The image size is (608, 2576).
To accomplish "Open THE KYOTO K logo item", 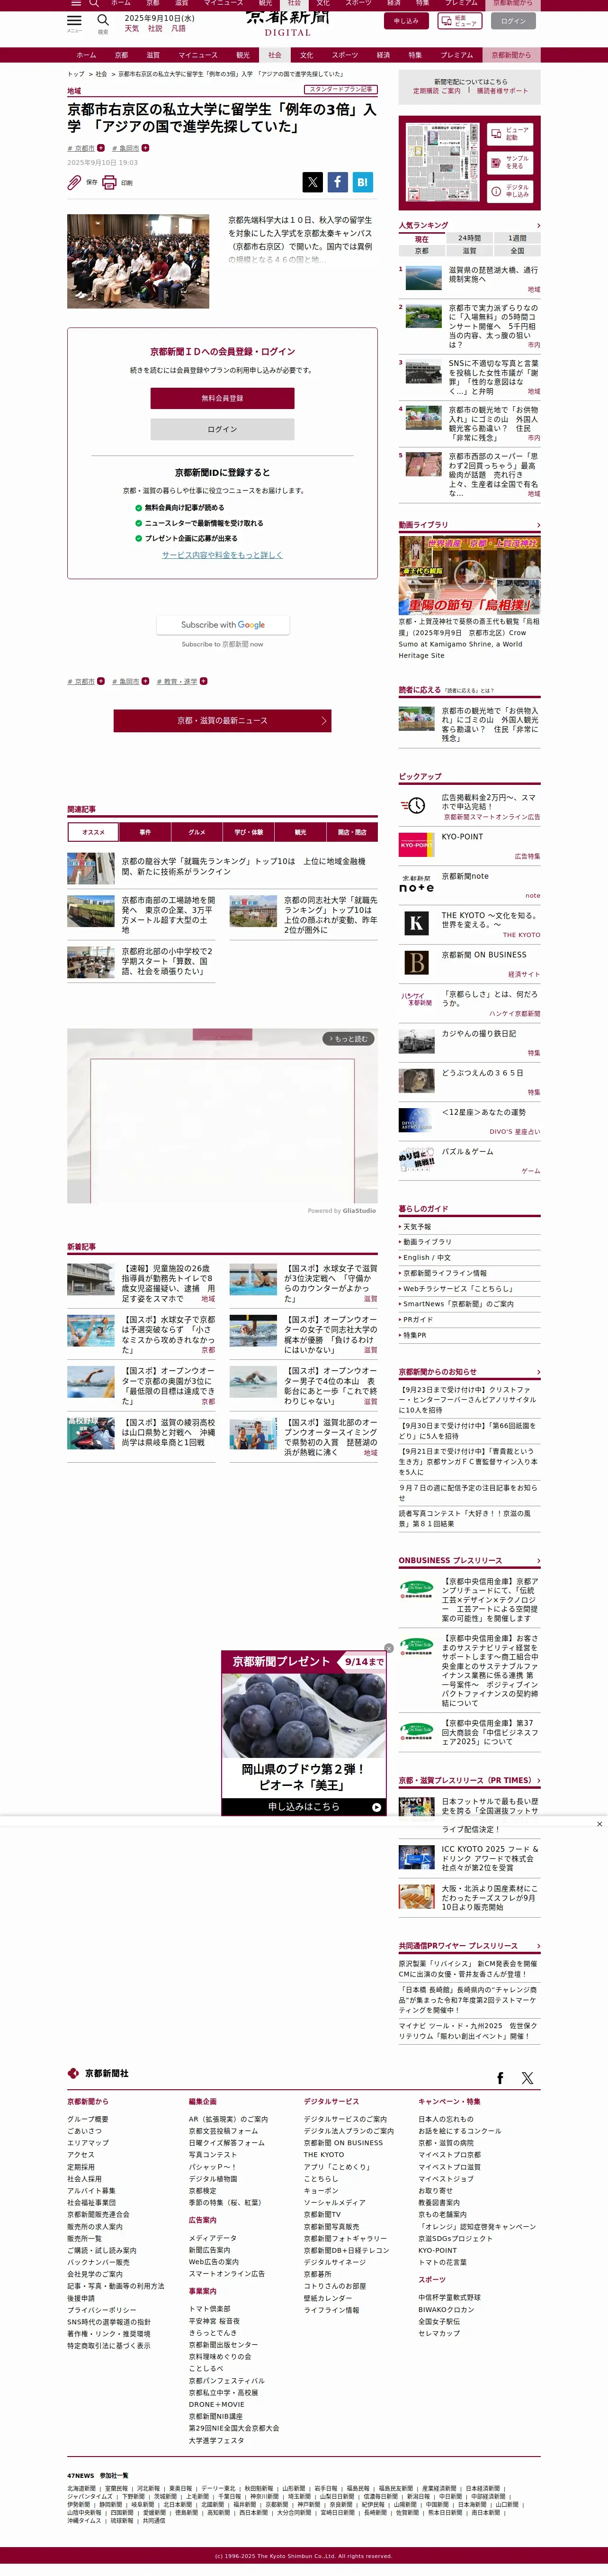I will coord(416,923).
